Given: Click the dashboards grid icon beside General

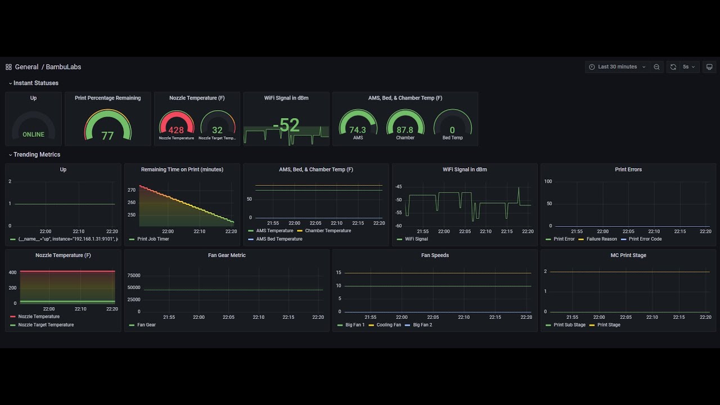Looking at the screenshot, I should click(8, 67).
